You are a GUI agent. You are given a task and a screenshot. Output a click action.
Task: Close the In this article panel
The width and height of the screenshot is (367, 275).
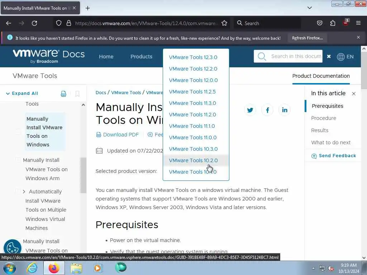354,93
